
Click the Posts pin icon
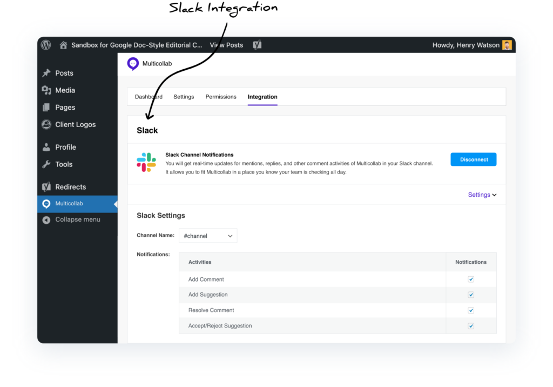click(x=46, y=73)
